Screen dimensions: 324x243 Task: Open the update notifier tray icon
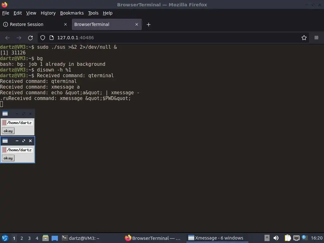click(x=304, y=238)
